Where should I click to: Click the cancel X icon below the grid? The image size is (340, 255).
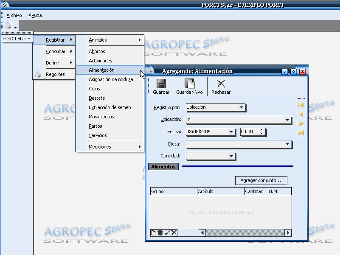[174, 233]
